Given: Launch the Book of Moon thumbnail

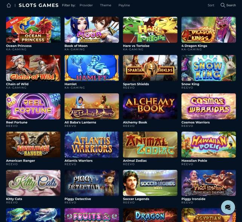Looking at the screenshot, I should (92, 30).
